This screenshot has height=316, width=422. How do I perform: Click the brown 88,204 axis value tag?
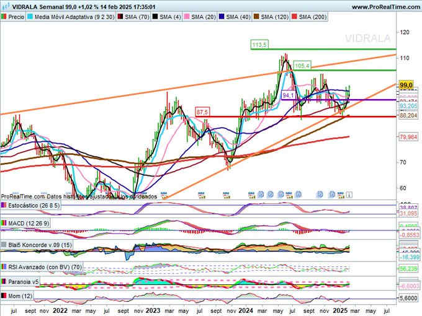point(408,115)
